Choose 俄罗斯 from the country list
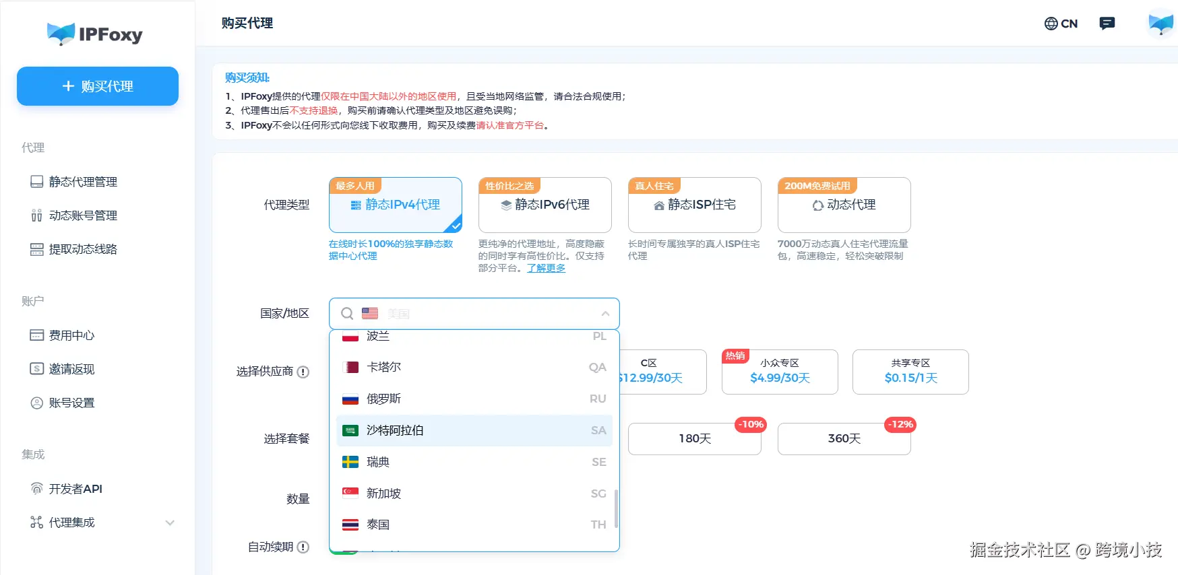This screenshot has height=575, width=1178. pos(474,399)
